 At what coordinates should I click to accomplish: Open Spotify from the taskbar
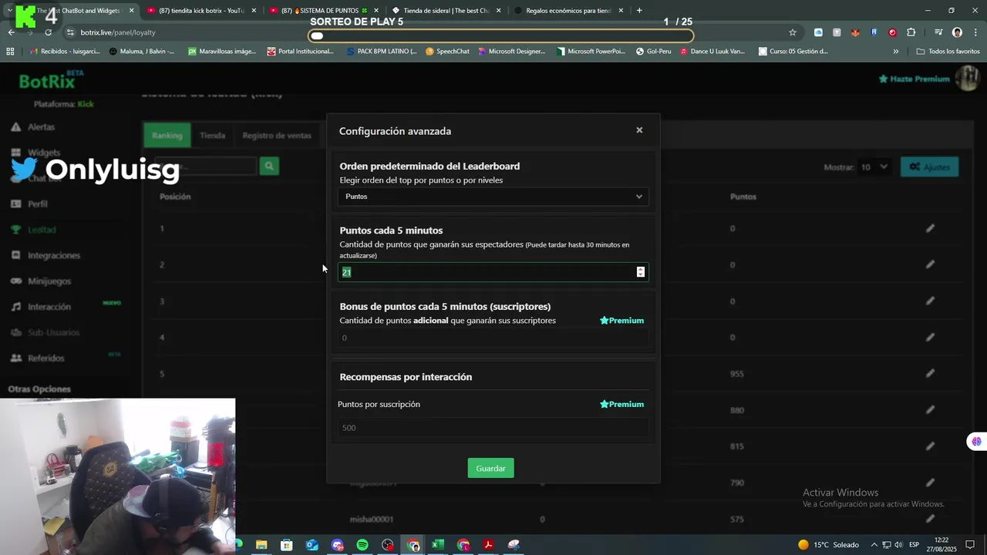[362, 545]
